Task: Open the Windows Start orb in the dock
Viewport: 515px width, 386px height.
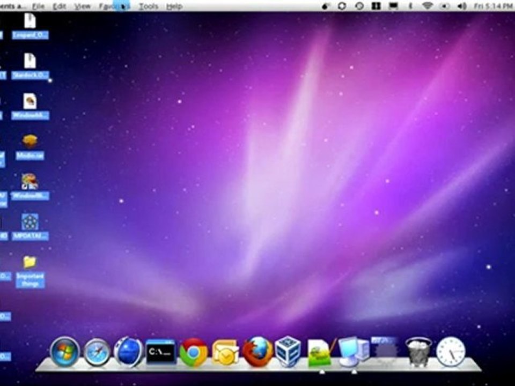Action: [65, 352]
